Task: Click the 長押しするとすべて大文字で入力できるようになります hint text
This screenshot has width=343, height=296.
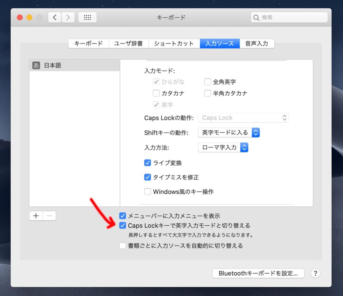Action: (x=191, y=235)
